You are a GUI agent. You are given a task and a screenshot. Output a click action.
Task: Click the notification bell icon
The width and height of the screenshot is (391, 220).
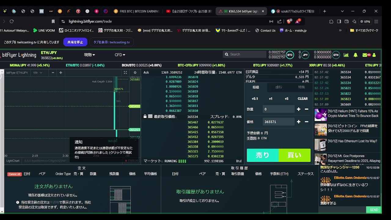tap(356, 55)
